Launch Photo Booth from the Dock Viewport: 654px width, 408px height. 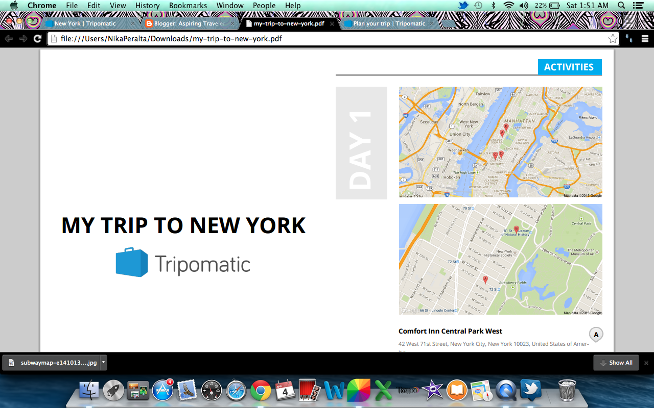[310, 391]
